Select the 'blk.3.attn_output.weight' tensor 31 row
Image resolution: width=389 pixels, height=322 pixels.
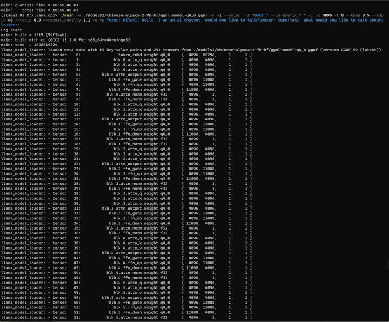(x=126, y=209)
